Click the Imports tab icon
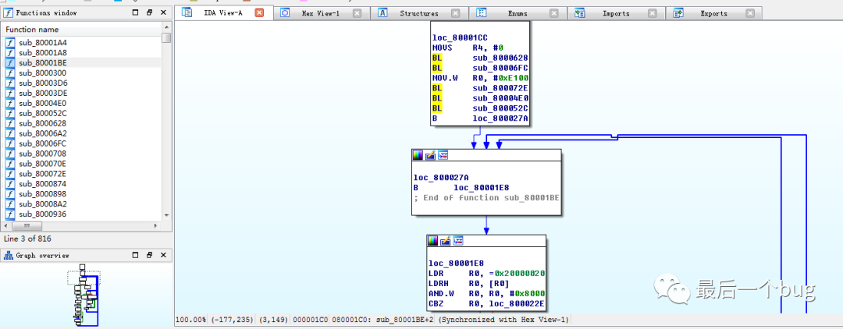Screen dimensions: 843x329 click(x=579, y=13)
